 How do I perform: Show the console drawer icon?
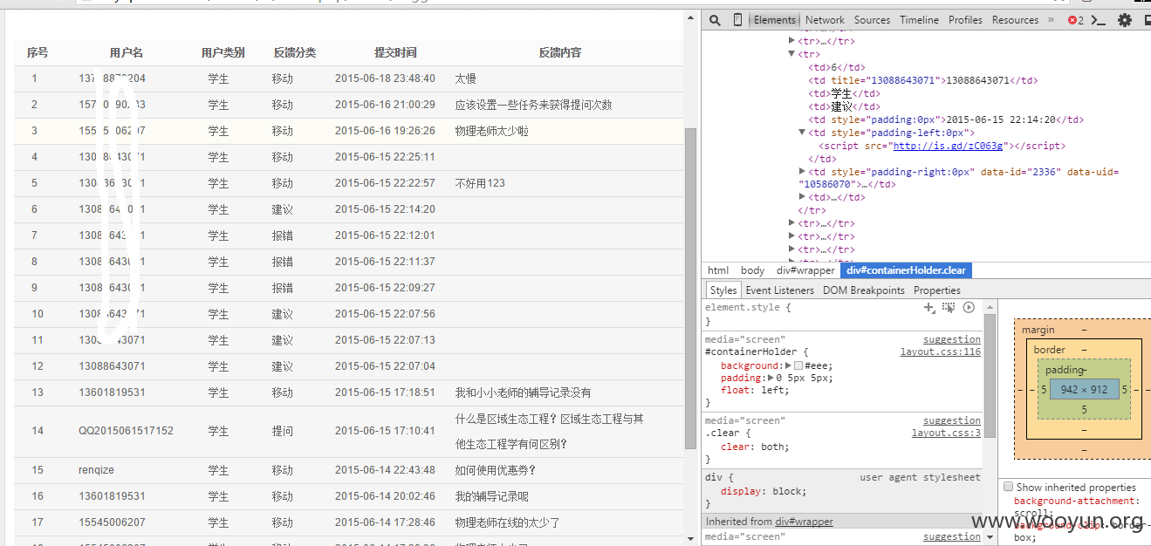pos(1100,20)
